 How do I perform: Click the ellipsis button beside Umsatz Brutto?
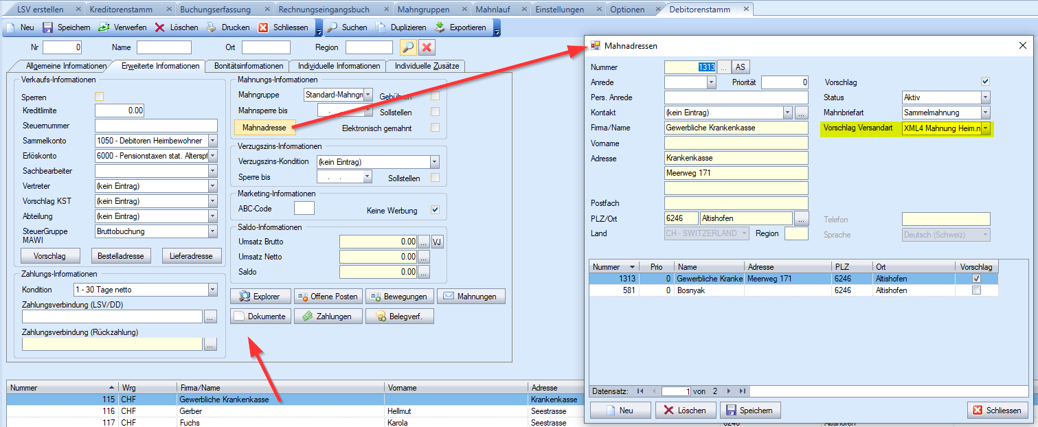pos(424,242)
